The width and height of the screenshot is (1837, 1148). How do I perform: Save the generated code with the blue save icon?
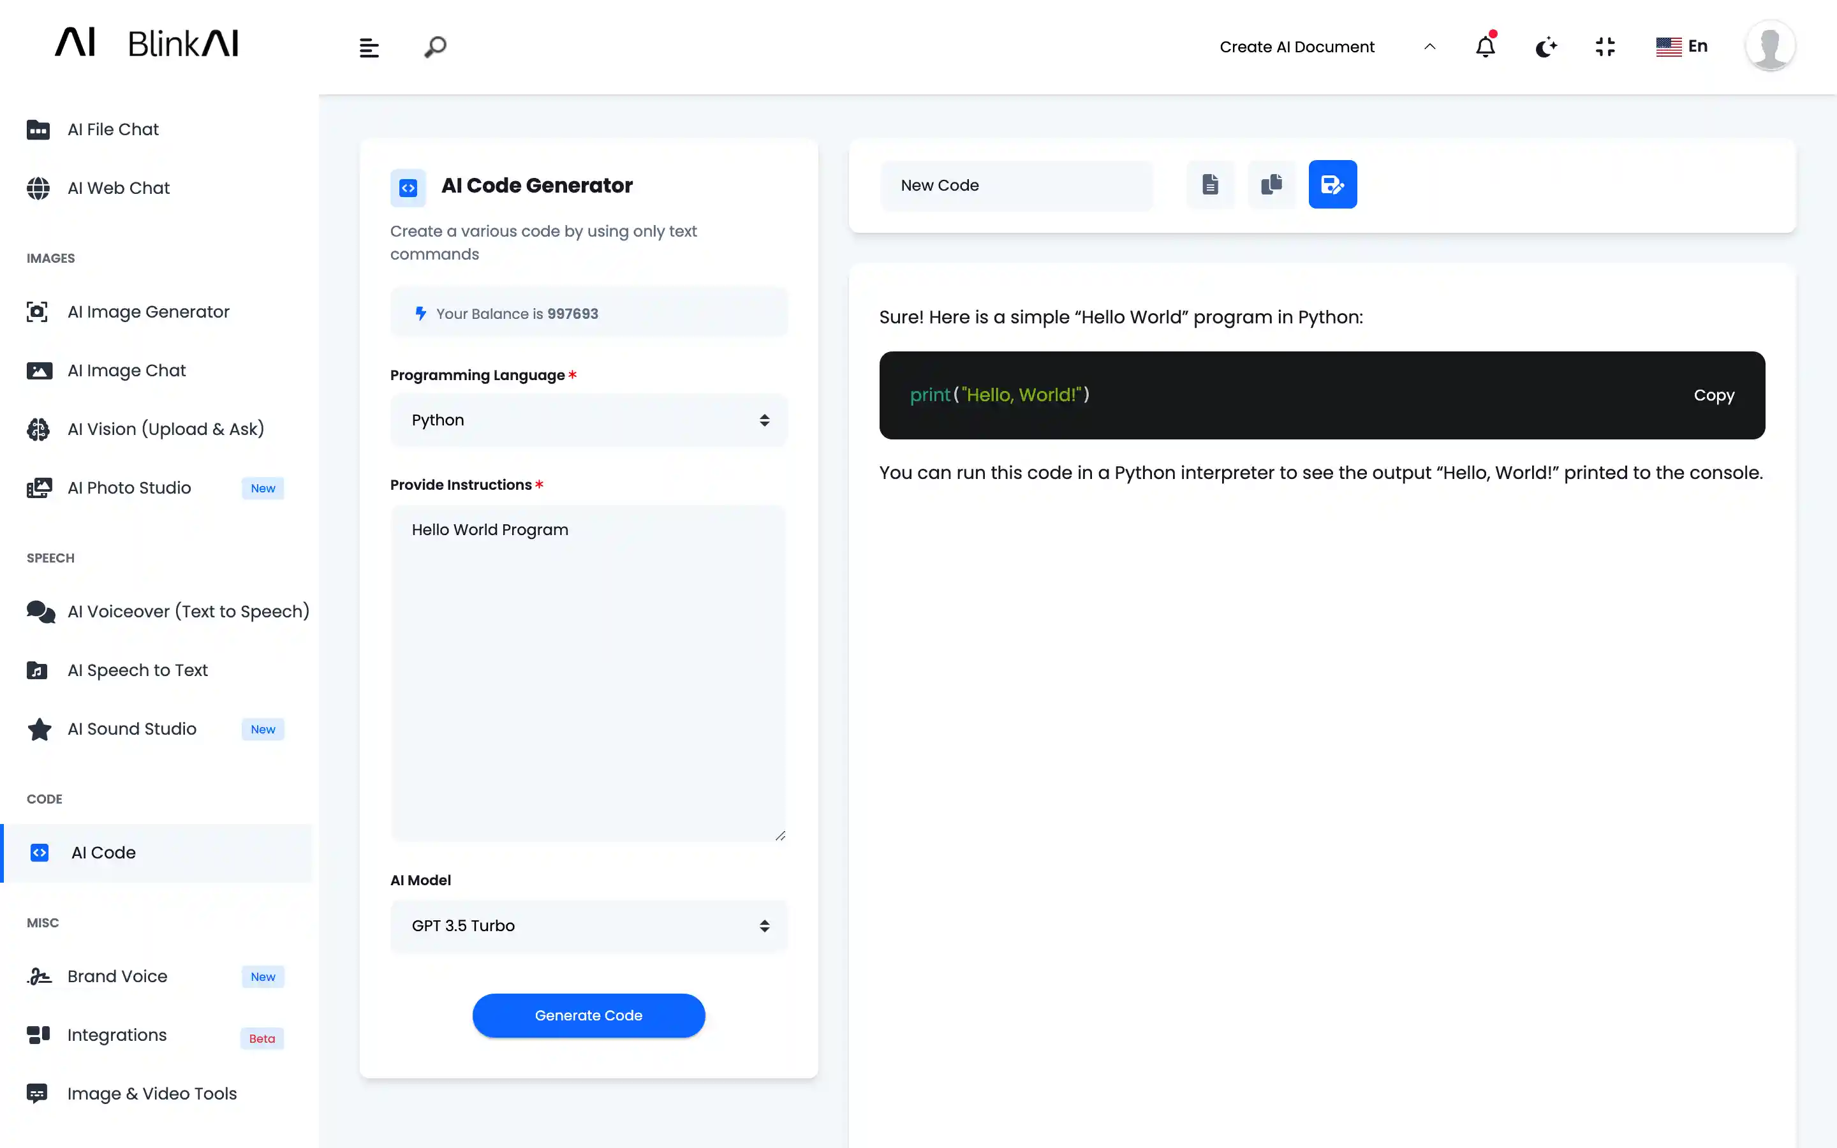1333,184
